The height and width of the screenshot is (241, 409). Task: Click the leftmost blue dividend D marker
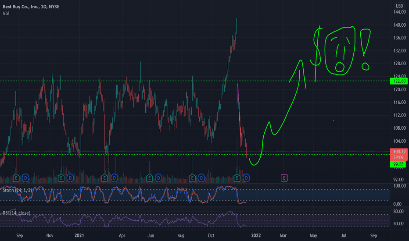[x=25, y=178]
